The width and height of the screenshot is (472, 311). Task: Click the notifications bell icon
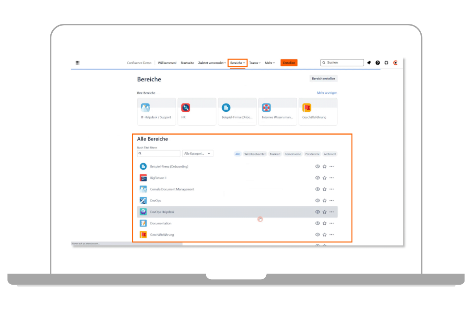click(x=369, y=63)
